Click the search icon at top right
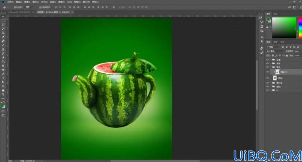This screenshot has height=162, width=302. point(289,7)
